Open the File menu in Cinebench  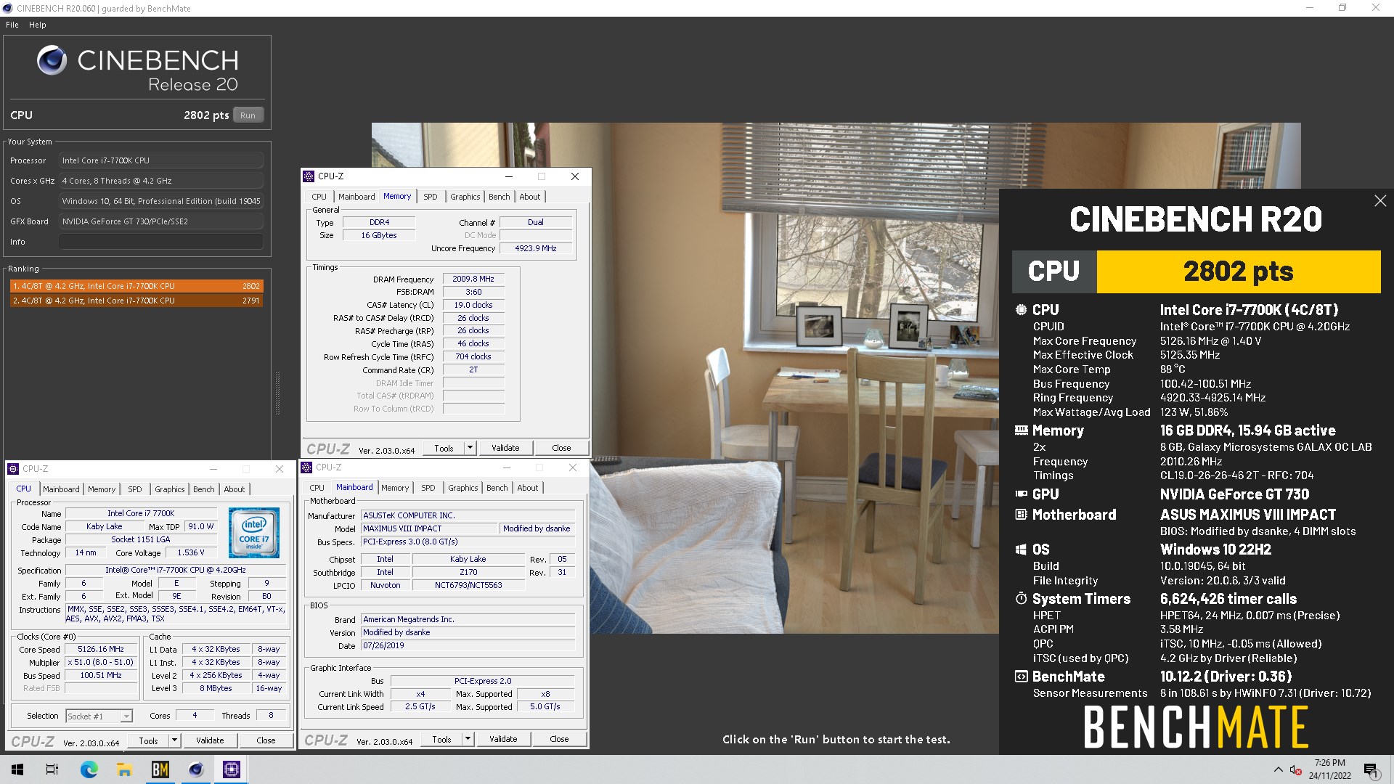point(12,25)
